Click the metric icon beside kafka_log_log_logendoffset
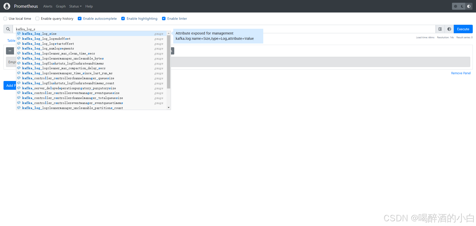The width and height of the screenshot is (476, 226). [x=19, y=38]
